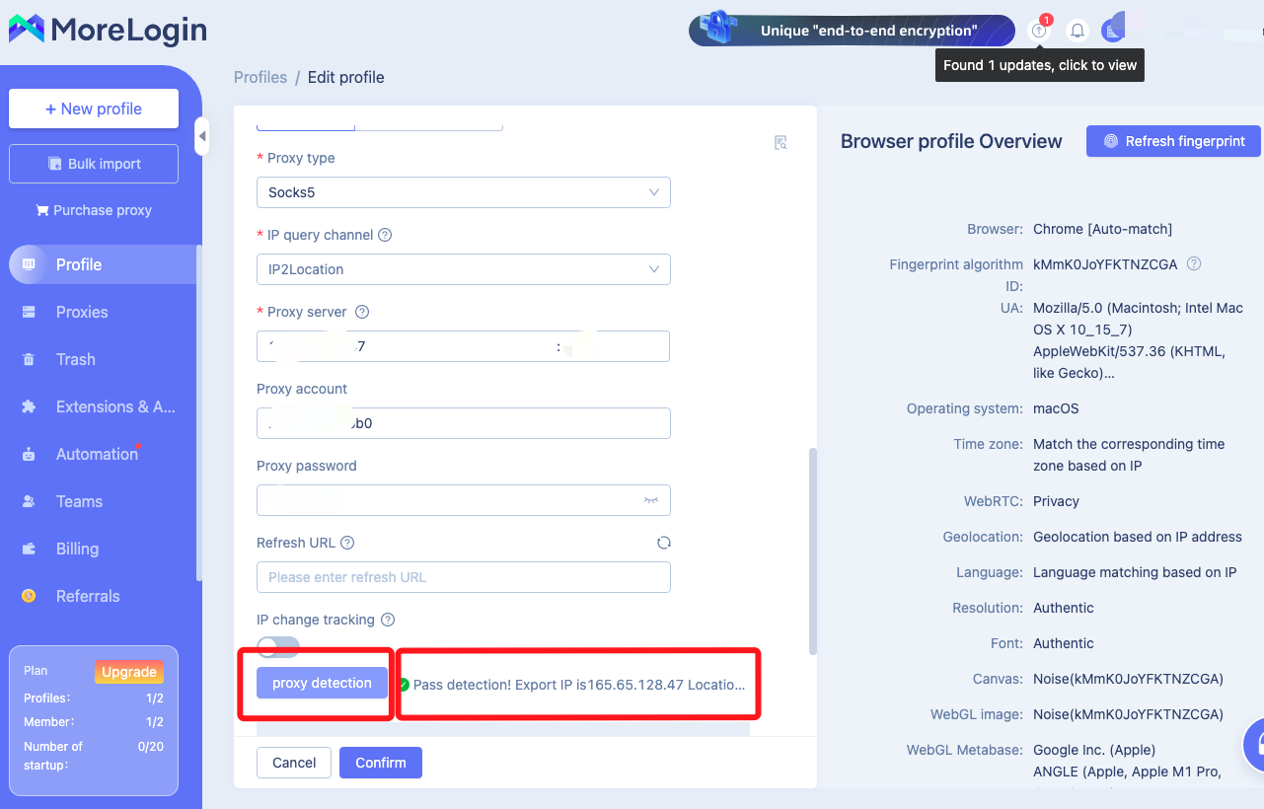The height and width of the screenshot is (809, 1264).
Task: Click the Automation robot icon
Action: click(x=29, y=454)
